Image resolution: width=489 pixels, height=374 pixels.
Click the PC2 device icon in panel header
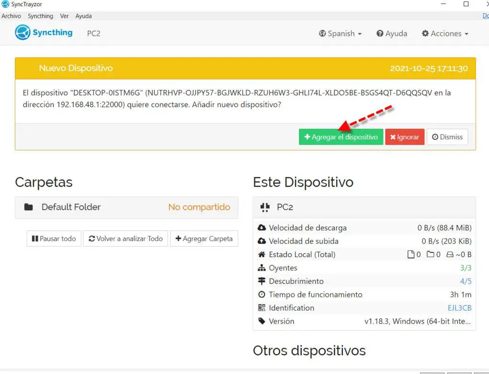[x=265, y=207]
